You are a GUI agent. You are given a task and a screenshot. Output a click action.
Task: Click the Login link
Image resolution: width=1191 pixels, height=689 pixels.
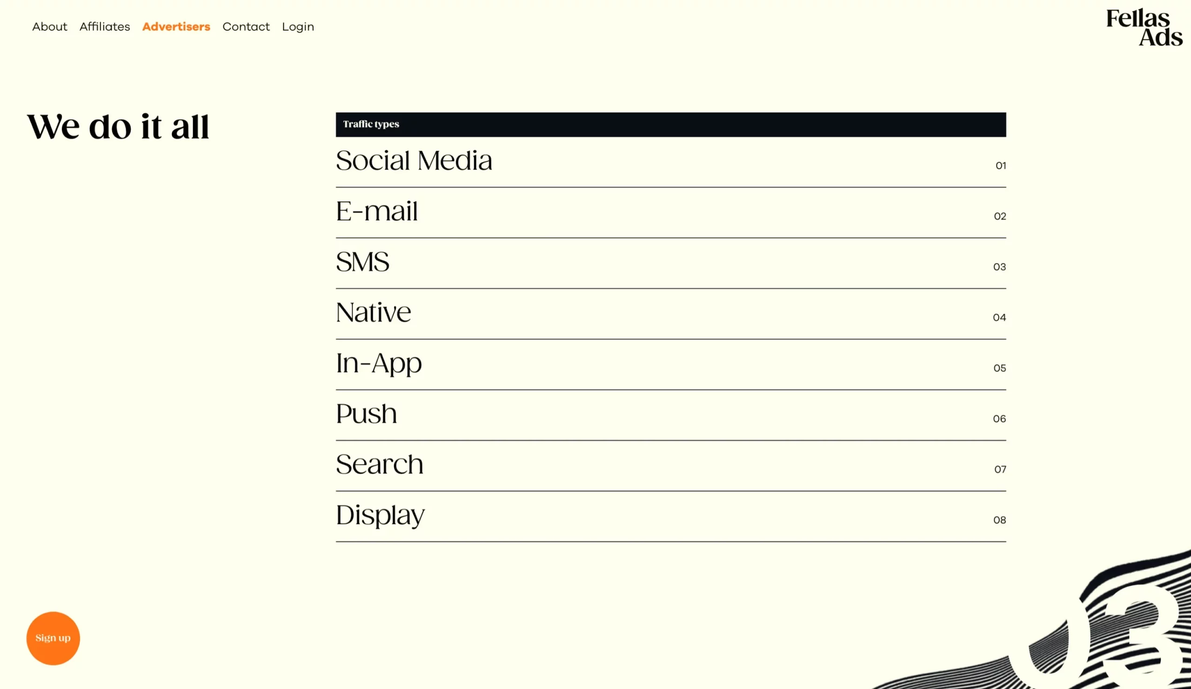tap(298, 26)
